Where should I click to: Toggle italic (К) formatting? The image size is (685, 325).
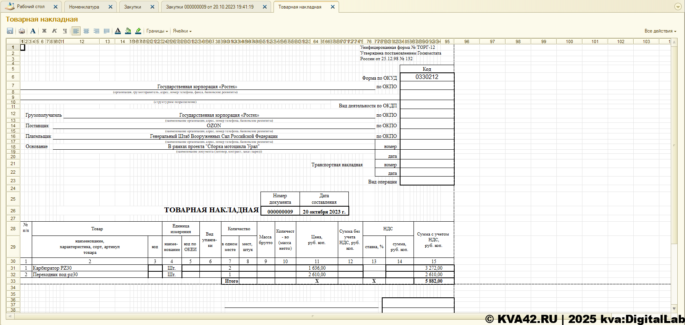pos(55,31)
